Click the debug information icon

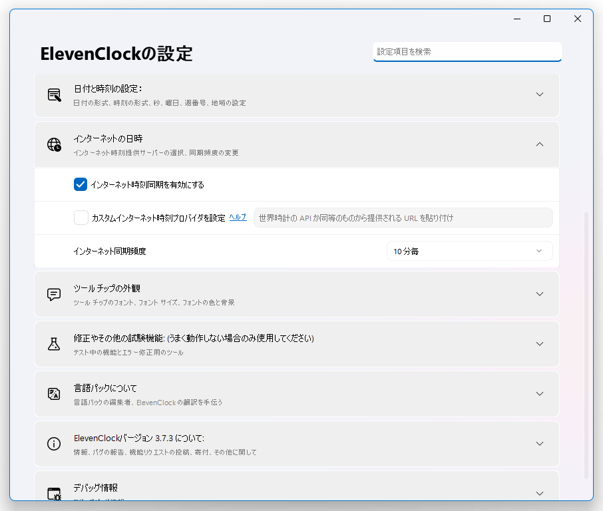tap(54, 494)
